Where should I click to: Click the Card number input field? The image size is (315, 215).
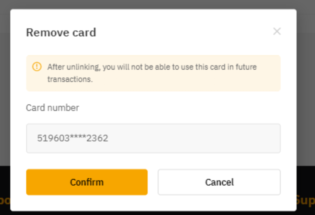(153, 138)
